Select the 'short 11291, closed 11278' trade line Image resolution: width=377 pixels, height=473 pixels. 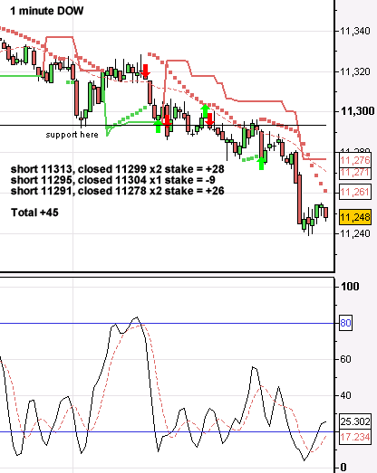117,191
